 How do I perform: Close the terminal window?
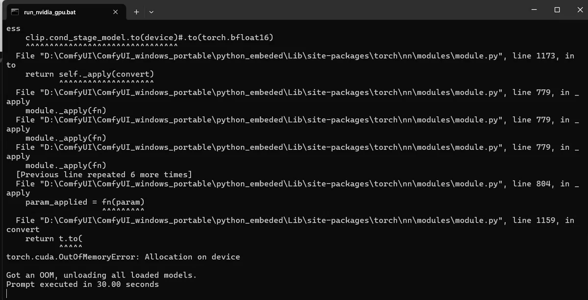tap(579, 10)
